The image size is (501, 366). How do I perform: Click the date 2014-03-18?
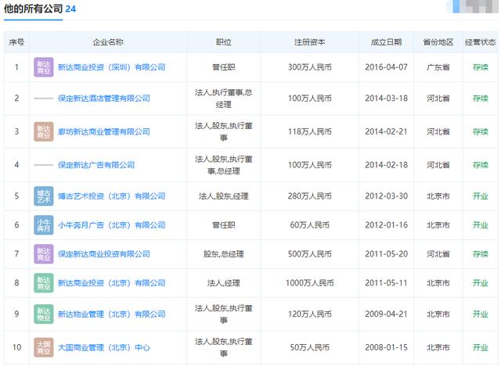(386, 99)
